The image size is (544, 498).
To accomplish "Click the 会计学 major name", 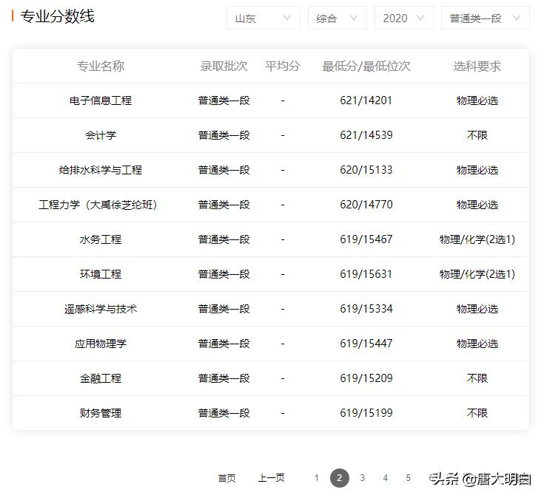I will tap(101, 135).
